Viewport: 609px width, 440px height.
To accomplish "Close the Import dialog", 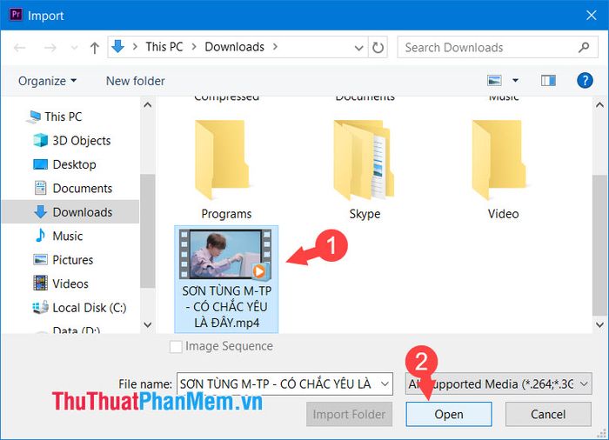I will click(591, 15).
